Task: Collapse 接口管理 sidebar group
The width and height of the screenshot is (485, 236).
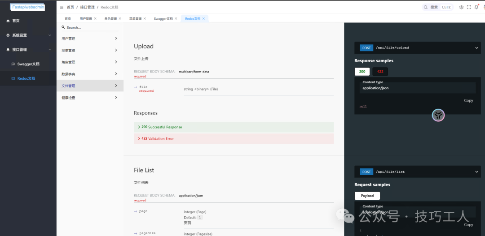Action: pos(28,49)
